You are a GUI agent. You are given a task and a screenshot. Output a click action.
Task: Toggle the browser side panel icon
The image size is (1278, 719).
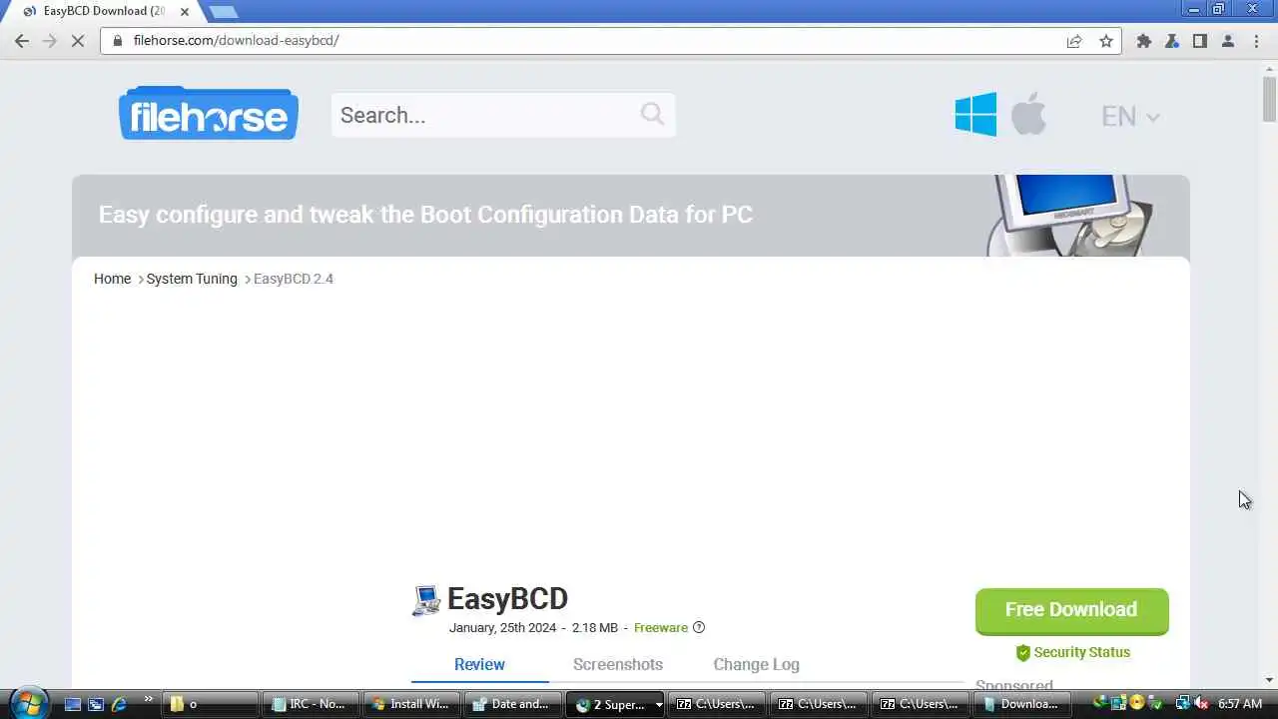pos(1200,41)
